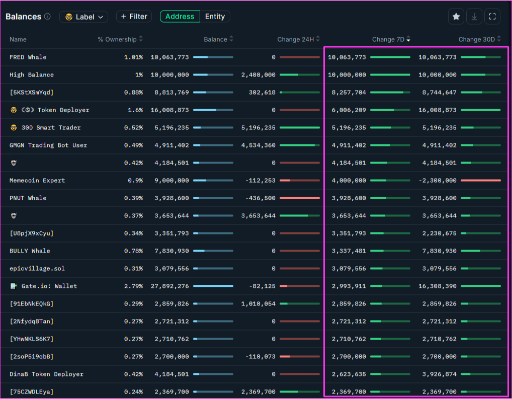This screenshot has height=399, width=512.
Task: Sort by Change 24H column
Action: pos(298,39)
